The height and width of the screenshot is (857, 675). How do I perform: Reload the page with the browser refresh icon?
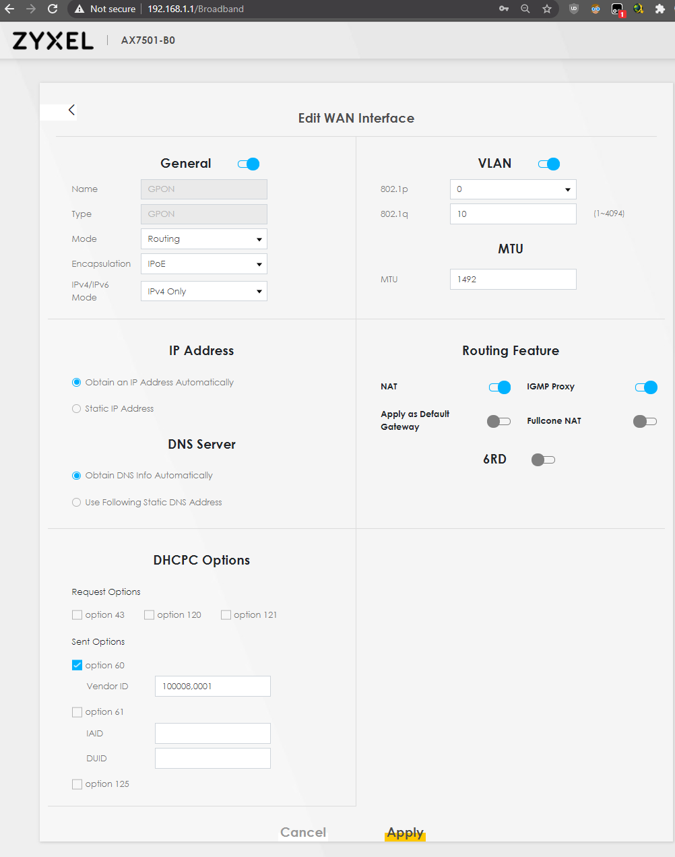(x=53, y=9)
